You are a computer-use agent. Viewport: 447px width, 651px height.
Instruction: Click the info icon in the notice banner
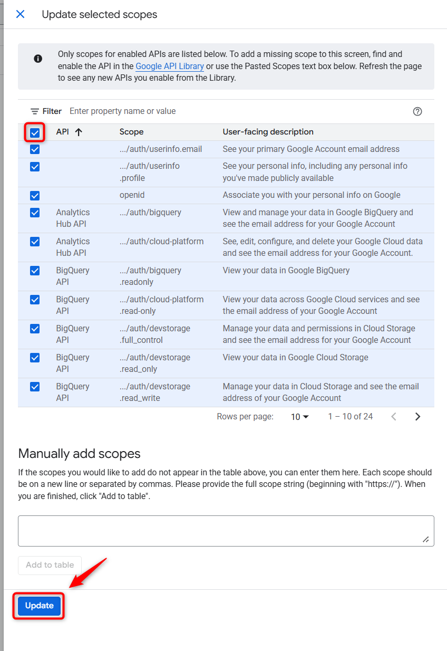[37, 59]
